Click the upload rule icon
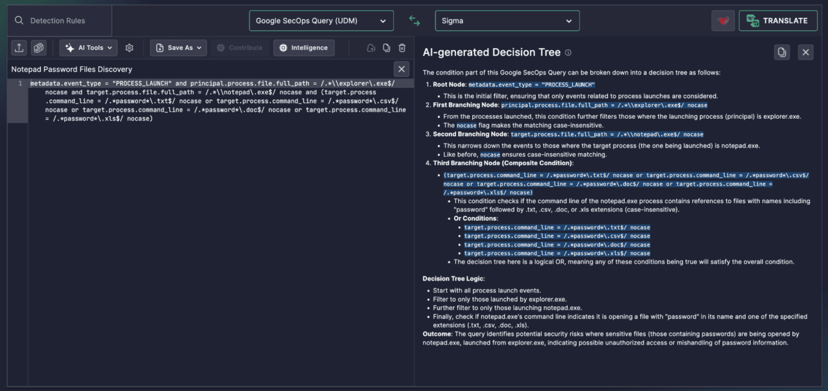 (19, 47)
